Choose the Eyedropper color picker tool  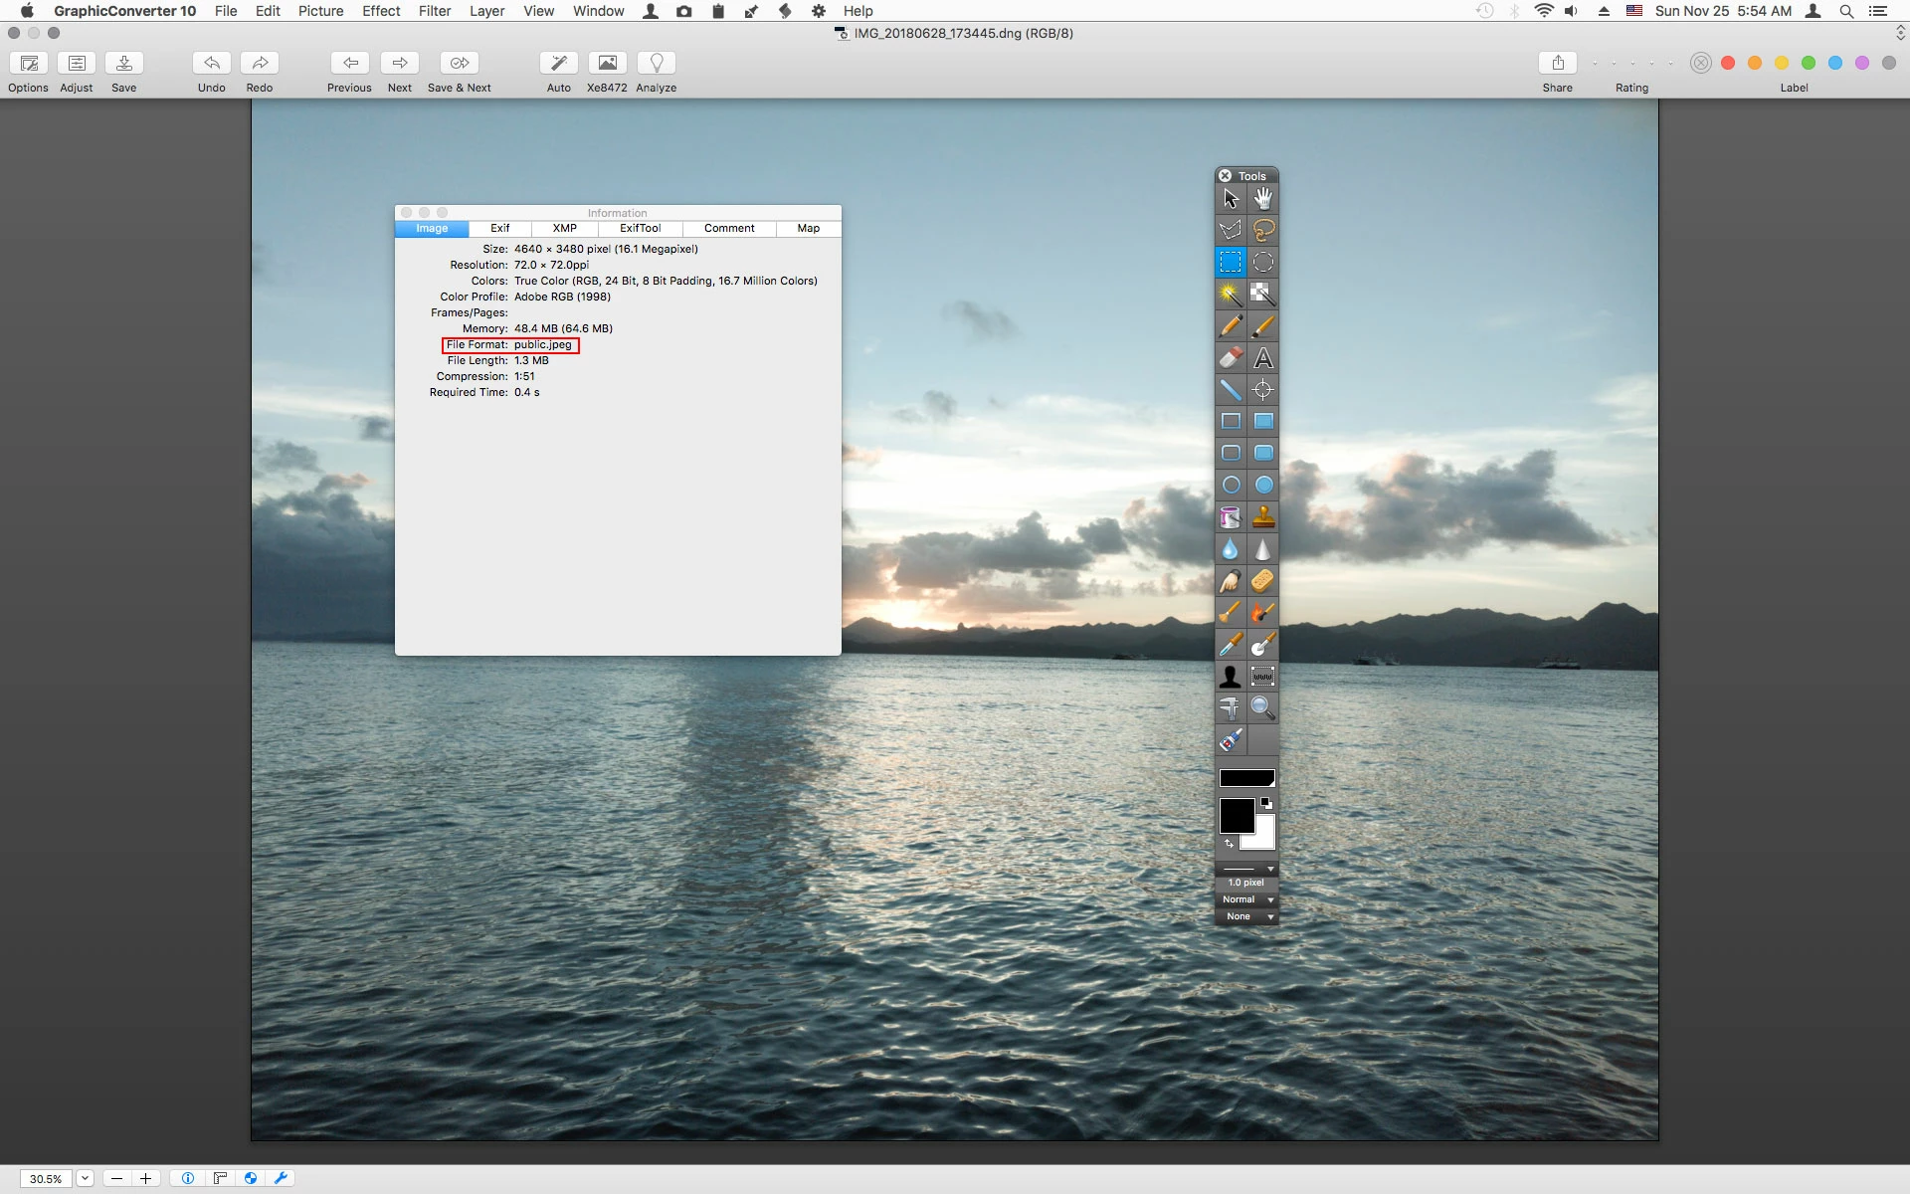click(1231, 645)
